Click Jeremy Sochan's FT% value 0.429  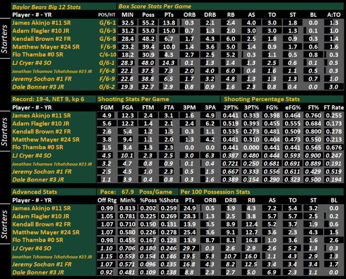point(313,172)
